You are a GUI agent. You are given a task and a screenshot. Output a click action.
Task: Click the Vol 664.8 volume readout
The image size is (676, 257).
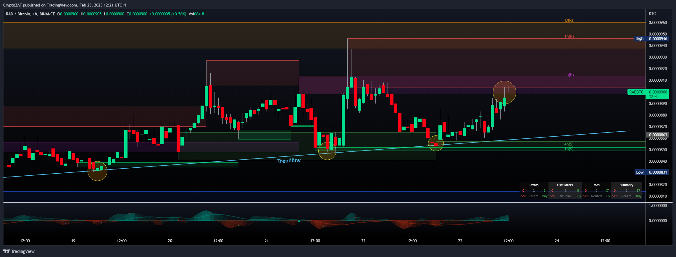(x=196, y=14)
